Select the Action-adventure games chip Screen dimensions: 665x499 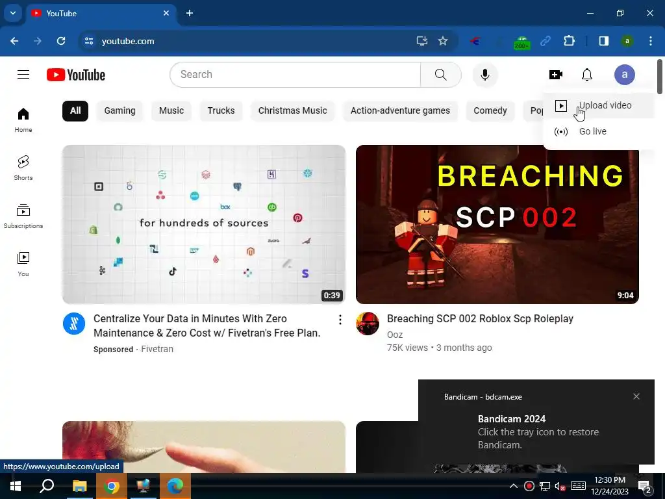click(x=400, y=110)
